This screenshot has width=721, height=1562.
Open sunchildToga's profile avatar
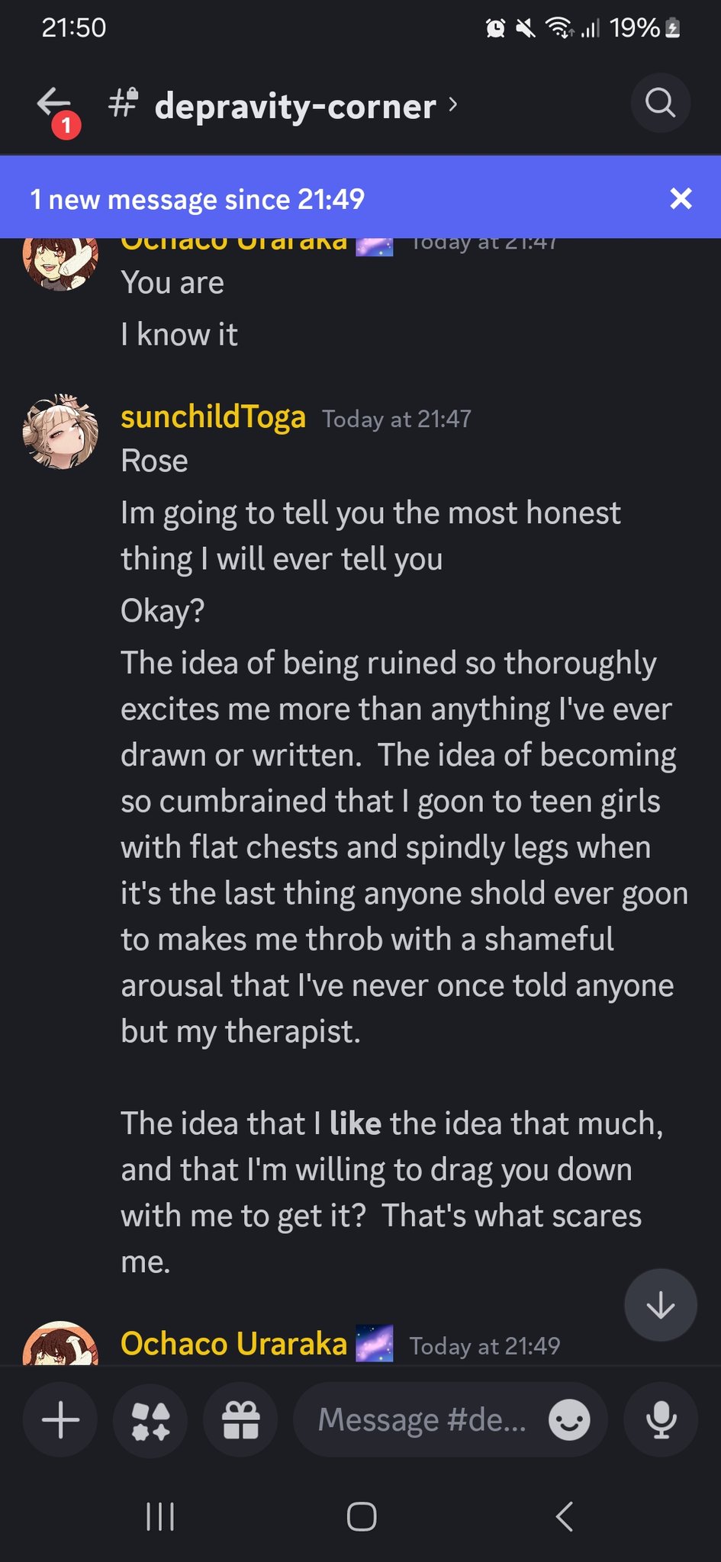click(x=60, y=431)
